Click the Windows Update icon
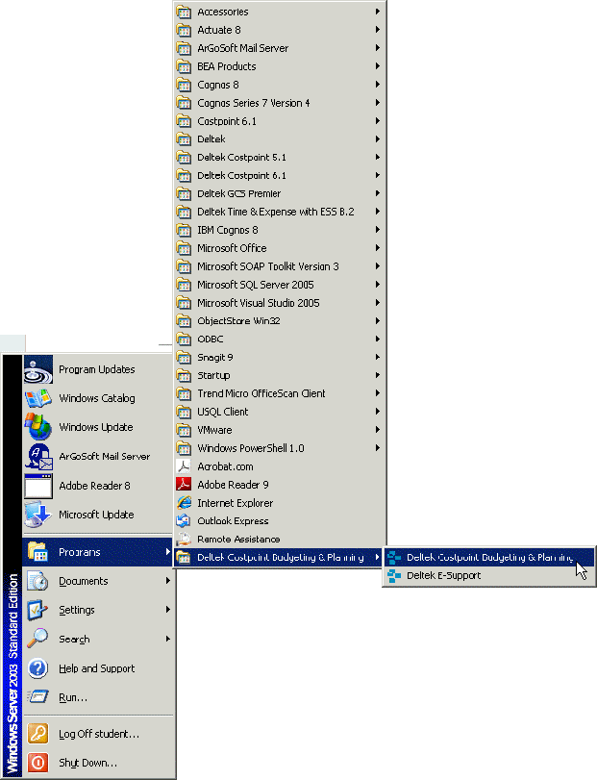 37,427
